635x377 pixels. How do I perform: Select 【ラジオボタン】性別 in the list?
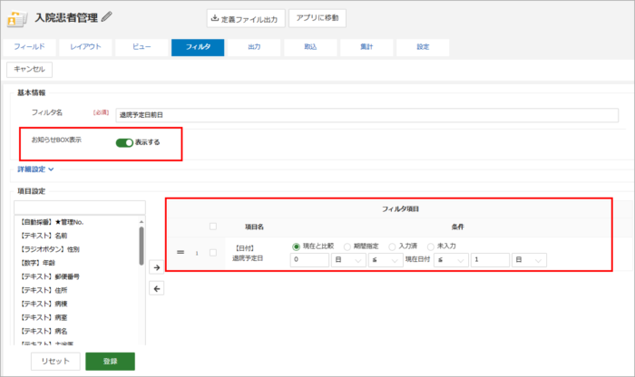[x=50, y=249]
